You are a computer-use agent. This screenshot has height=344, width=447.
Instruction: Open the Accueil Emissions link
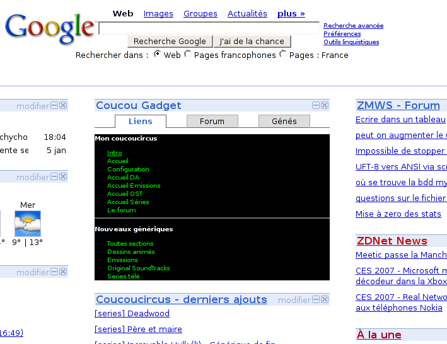tap(134, 186)
